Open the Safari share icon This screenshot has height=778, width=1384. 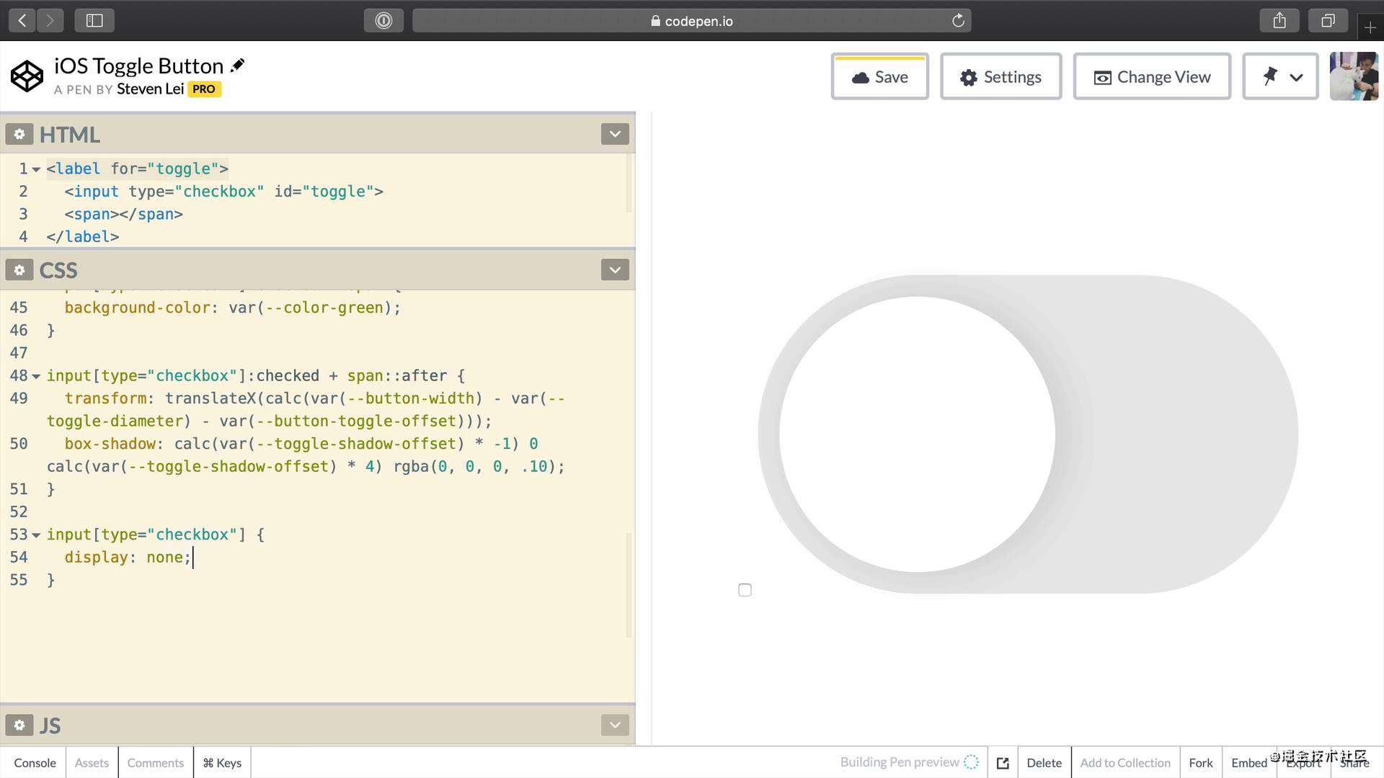pyautogui.click(x=1279, y=21)
